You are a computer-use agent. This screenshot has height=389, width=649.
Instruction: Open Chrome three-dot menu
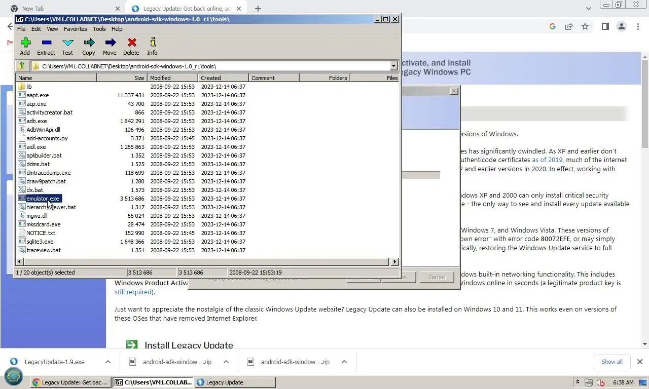click(638, 26)
